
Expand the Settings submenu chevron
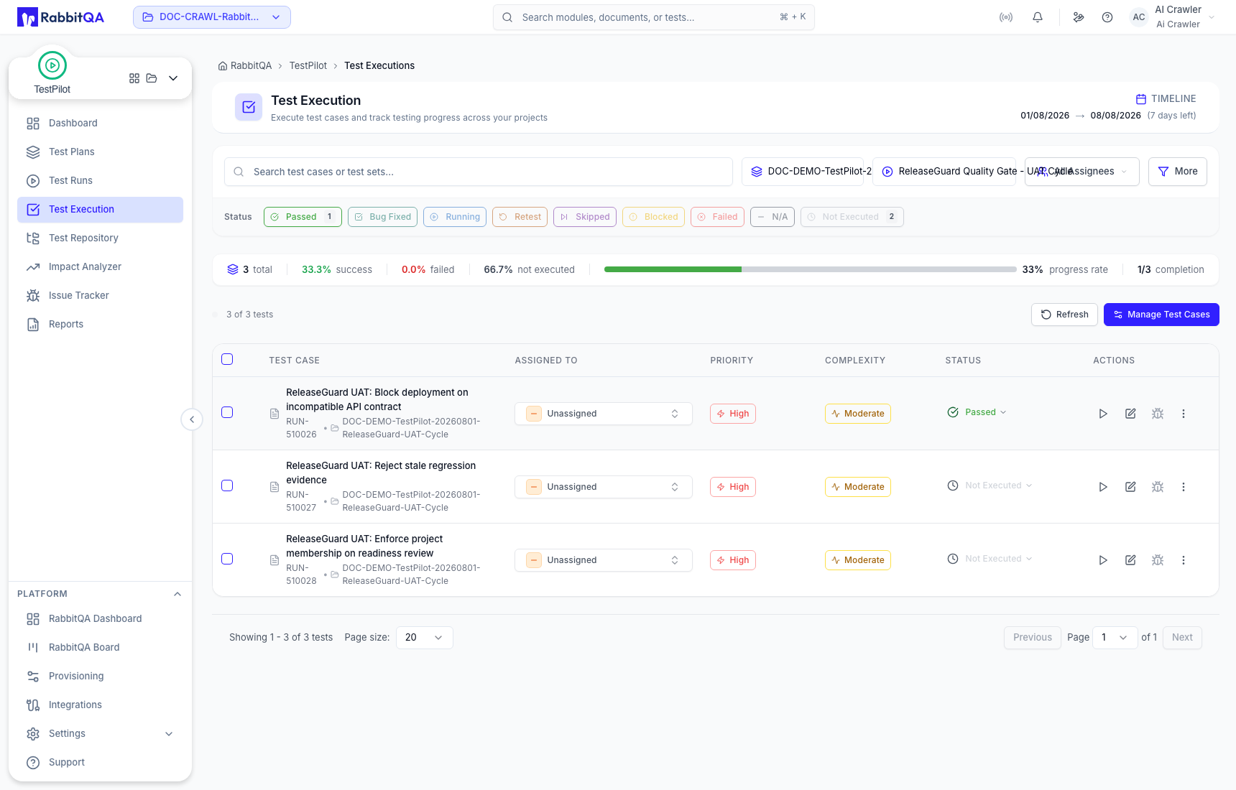coord(169,734)
